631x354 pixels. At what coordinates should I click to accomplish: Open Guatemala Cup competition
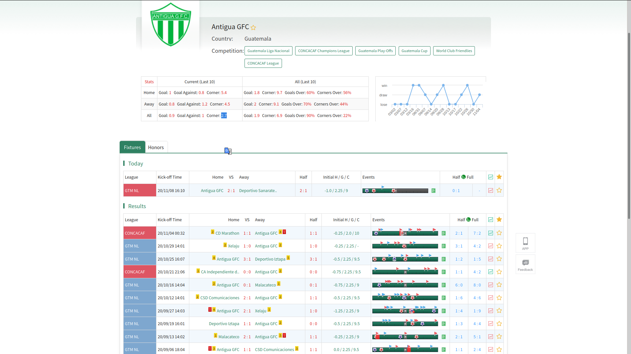point(414,51)
